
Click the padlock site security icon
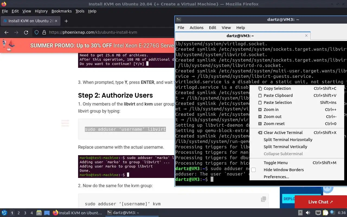(44, 32)
